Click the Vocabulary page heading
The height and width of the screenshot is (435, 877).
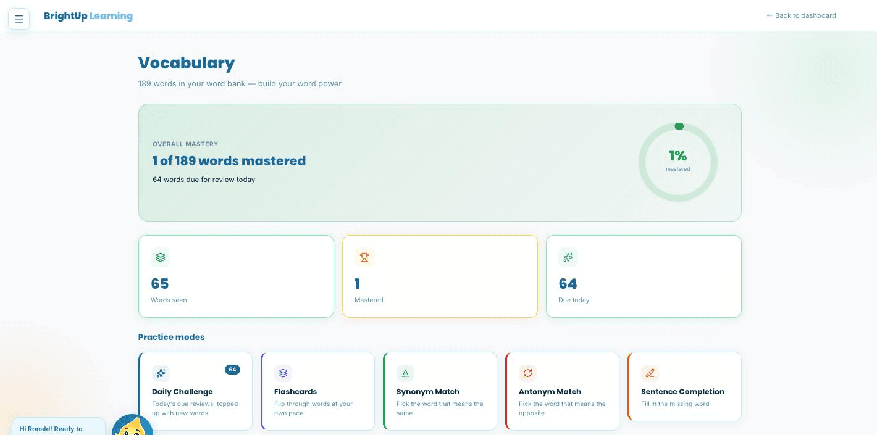coord(187,63)
